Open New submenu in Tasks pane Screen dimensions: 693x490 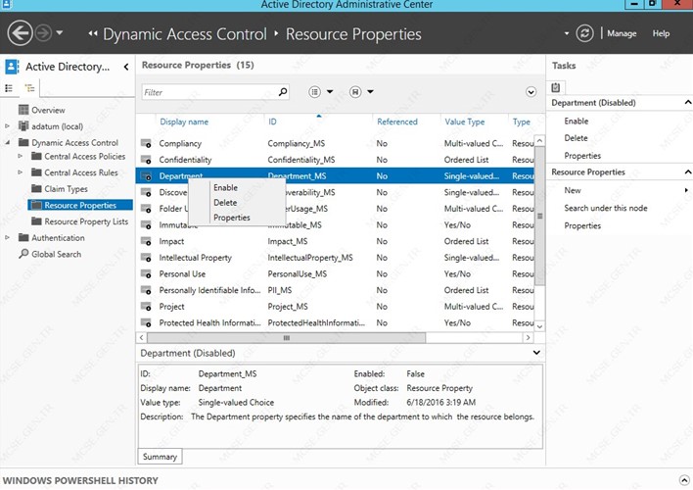[573, 190]
